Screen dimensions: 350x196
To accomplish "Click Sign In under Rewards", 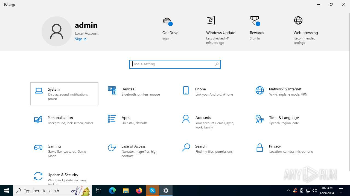I will [x=255, y=38].
